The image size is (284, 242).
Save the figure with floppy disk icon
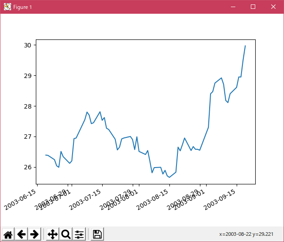[x=97, y=234]
